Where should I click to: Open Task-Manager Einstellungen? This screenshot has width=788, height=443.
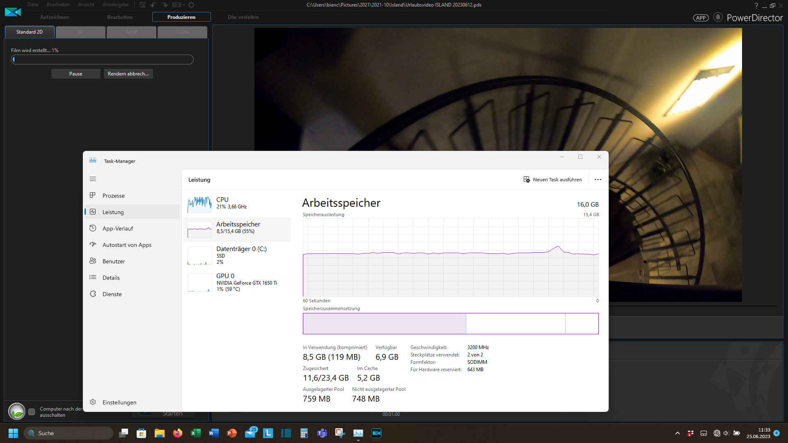[x=119, y=402]
